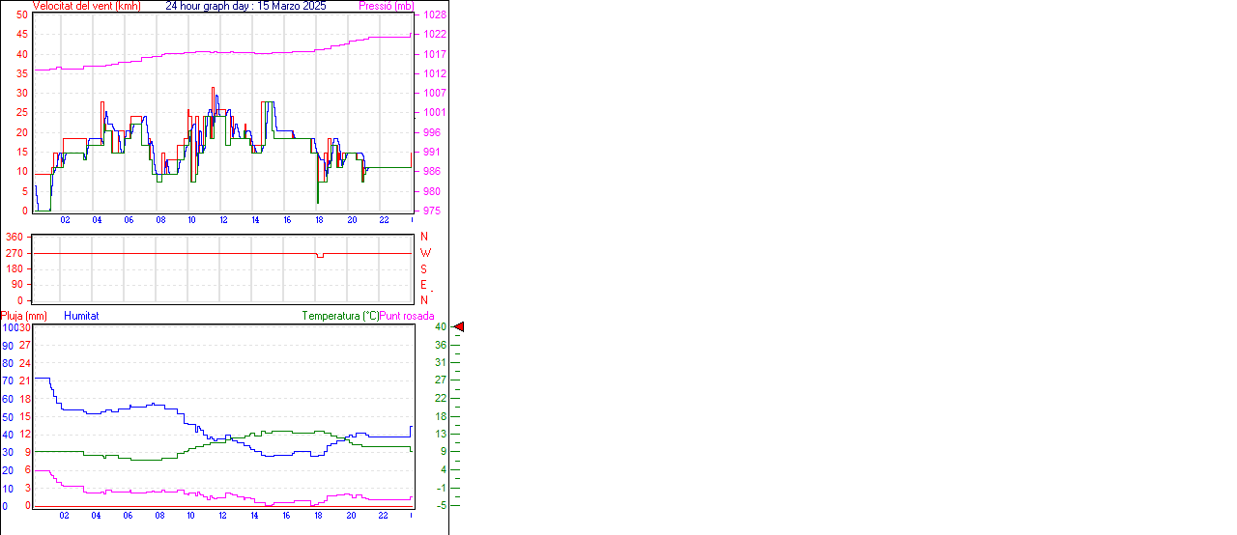Click the red triangle marker beside temperature scale
Viewport: 1237px width, 535px height.
pyautogui.click(x=459, y=327)
